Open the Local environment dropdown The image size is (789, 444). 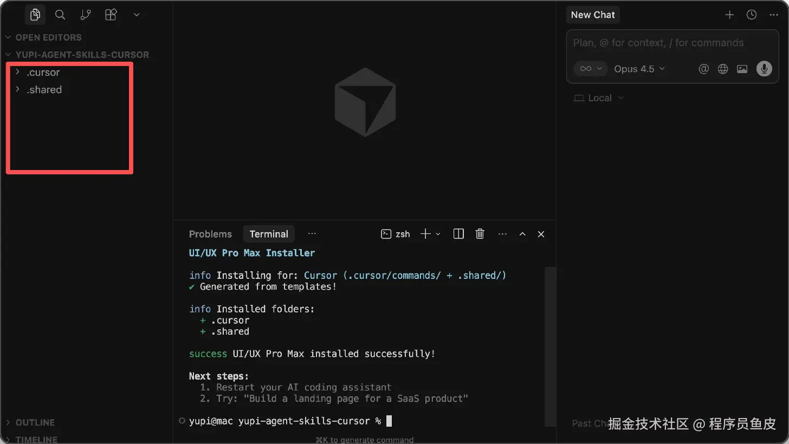coord(599,98)
